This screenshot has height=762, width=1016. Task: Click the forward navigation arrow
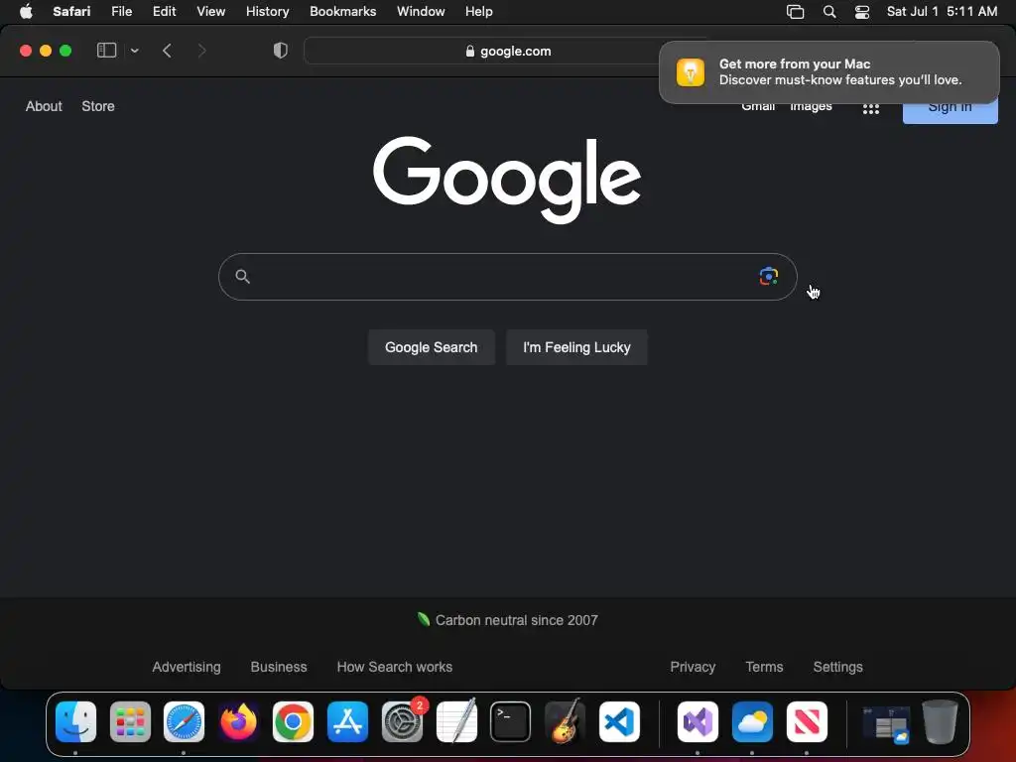click(201, 51)
